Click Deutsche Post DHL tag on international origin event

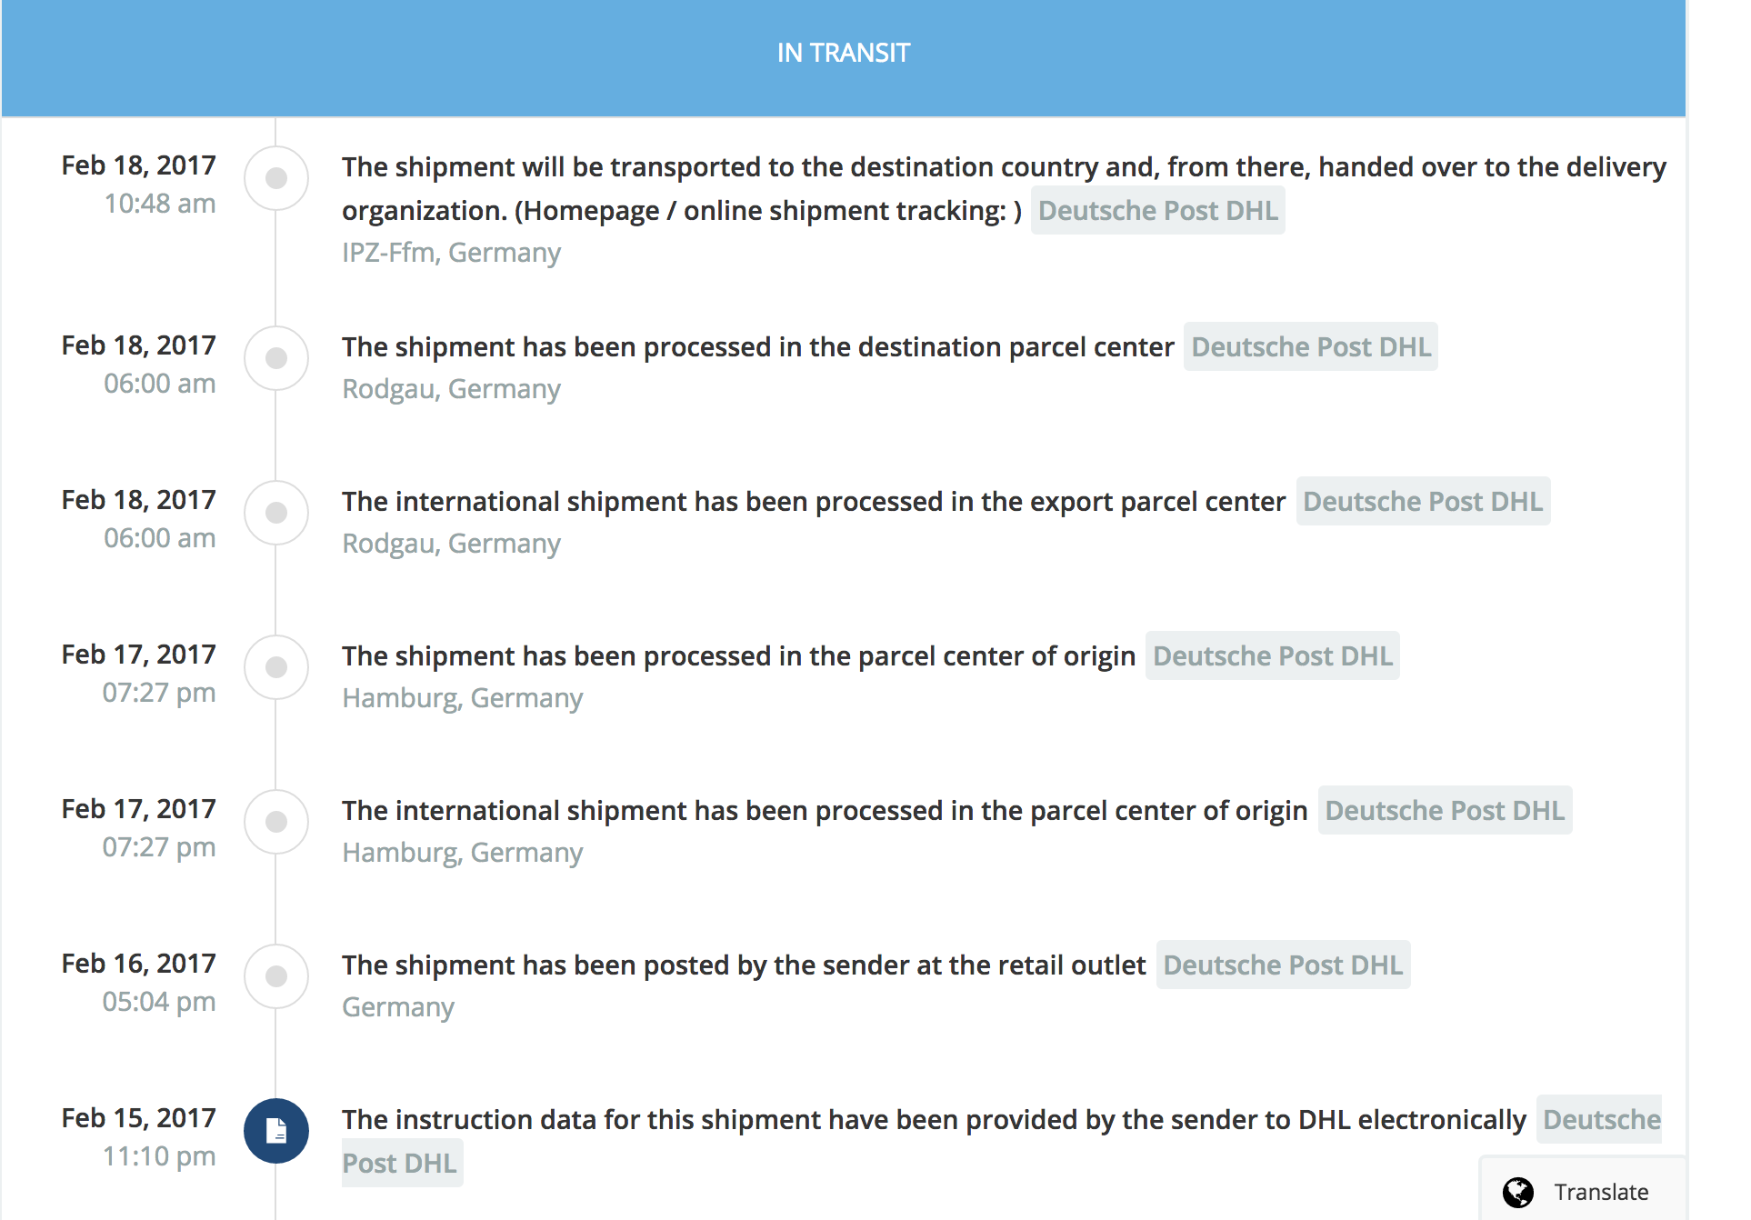pos(1444,811)
